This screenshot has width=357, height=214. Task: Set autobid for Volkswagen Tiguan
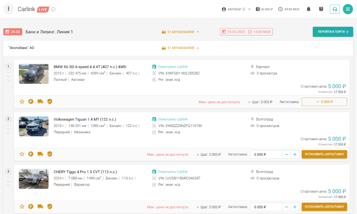[324, 155]
